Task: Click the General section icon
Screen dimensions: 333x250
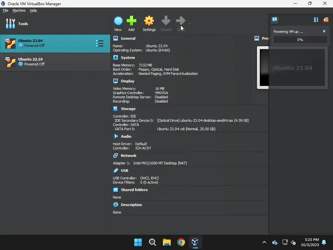Action: (x=115, y=38)
